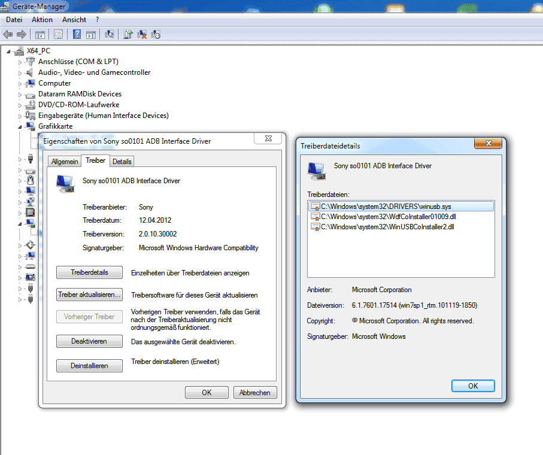
Task: Click the certificate icon beside winusb.sys
Action: coord(315,207)
